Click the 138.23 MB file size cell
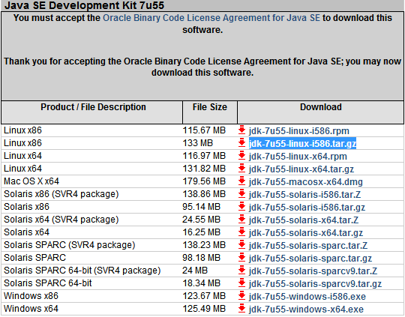Viewport: 405px width, 317px height. tap(204, 245)
